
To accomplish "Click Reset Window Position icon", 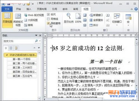I will (108, 25).
